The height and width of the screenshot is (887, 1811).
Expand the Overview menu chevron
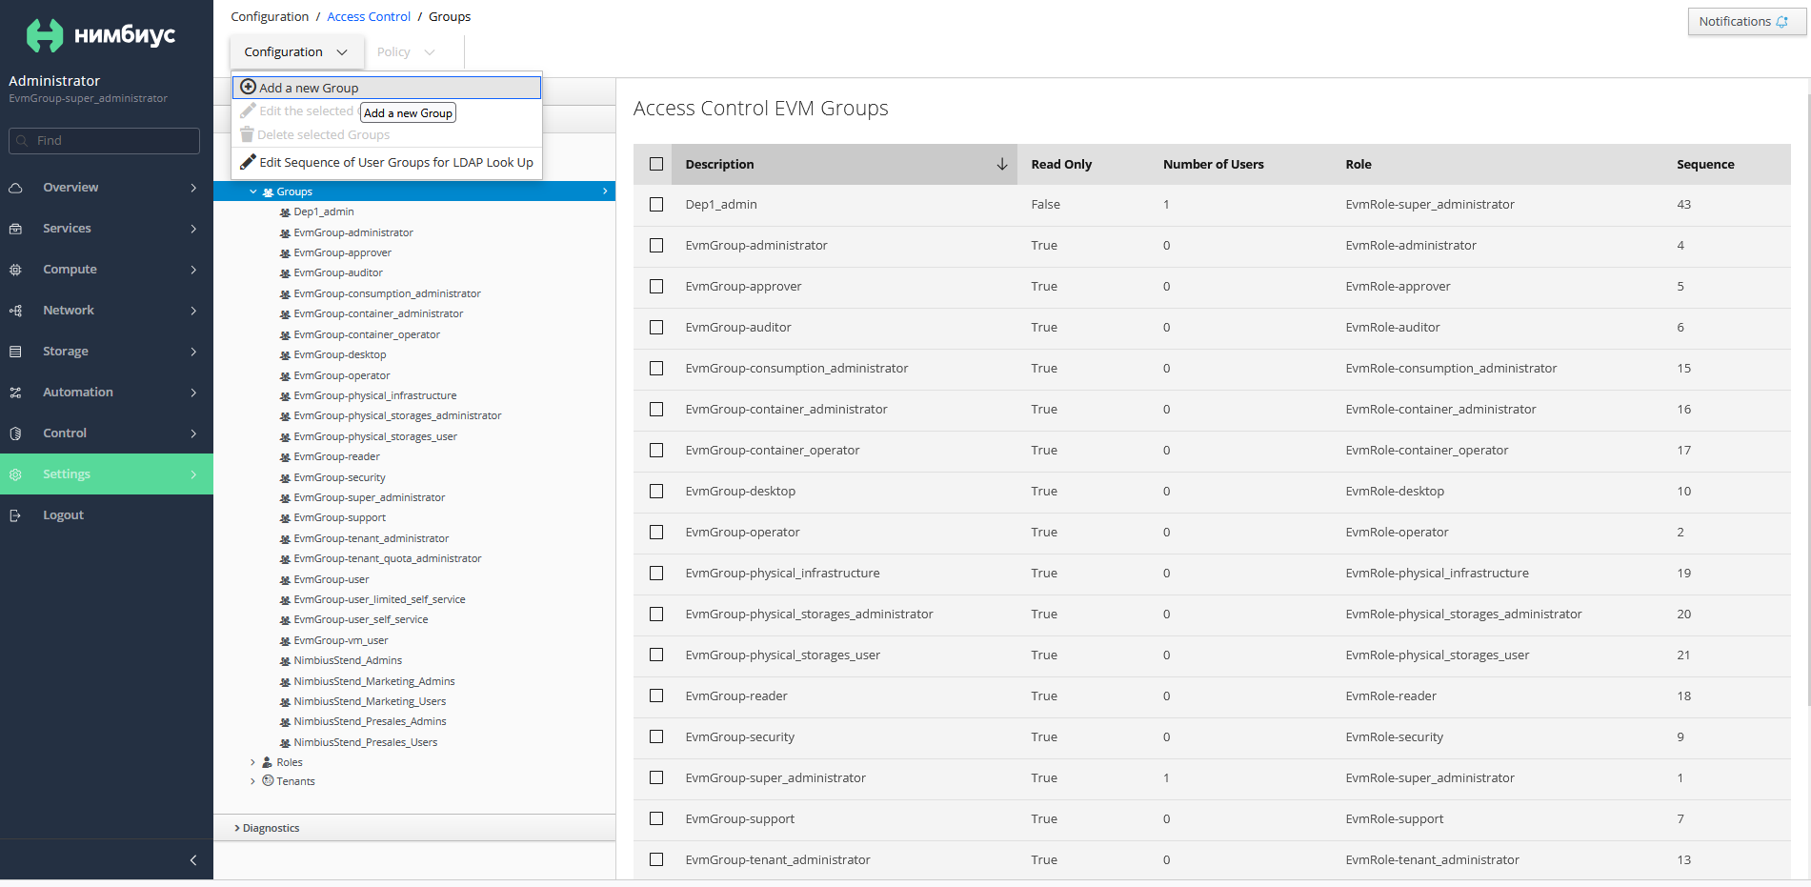point(193,188)
